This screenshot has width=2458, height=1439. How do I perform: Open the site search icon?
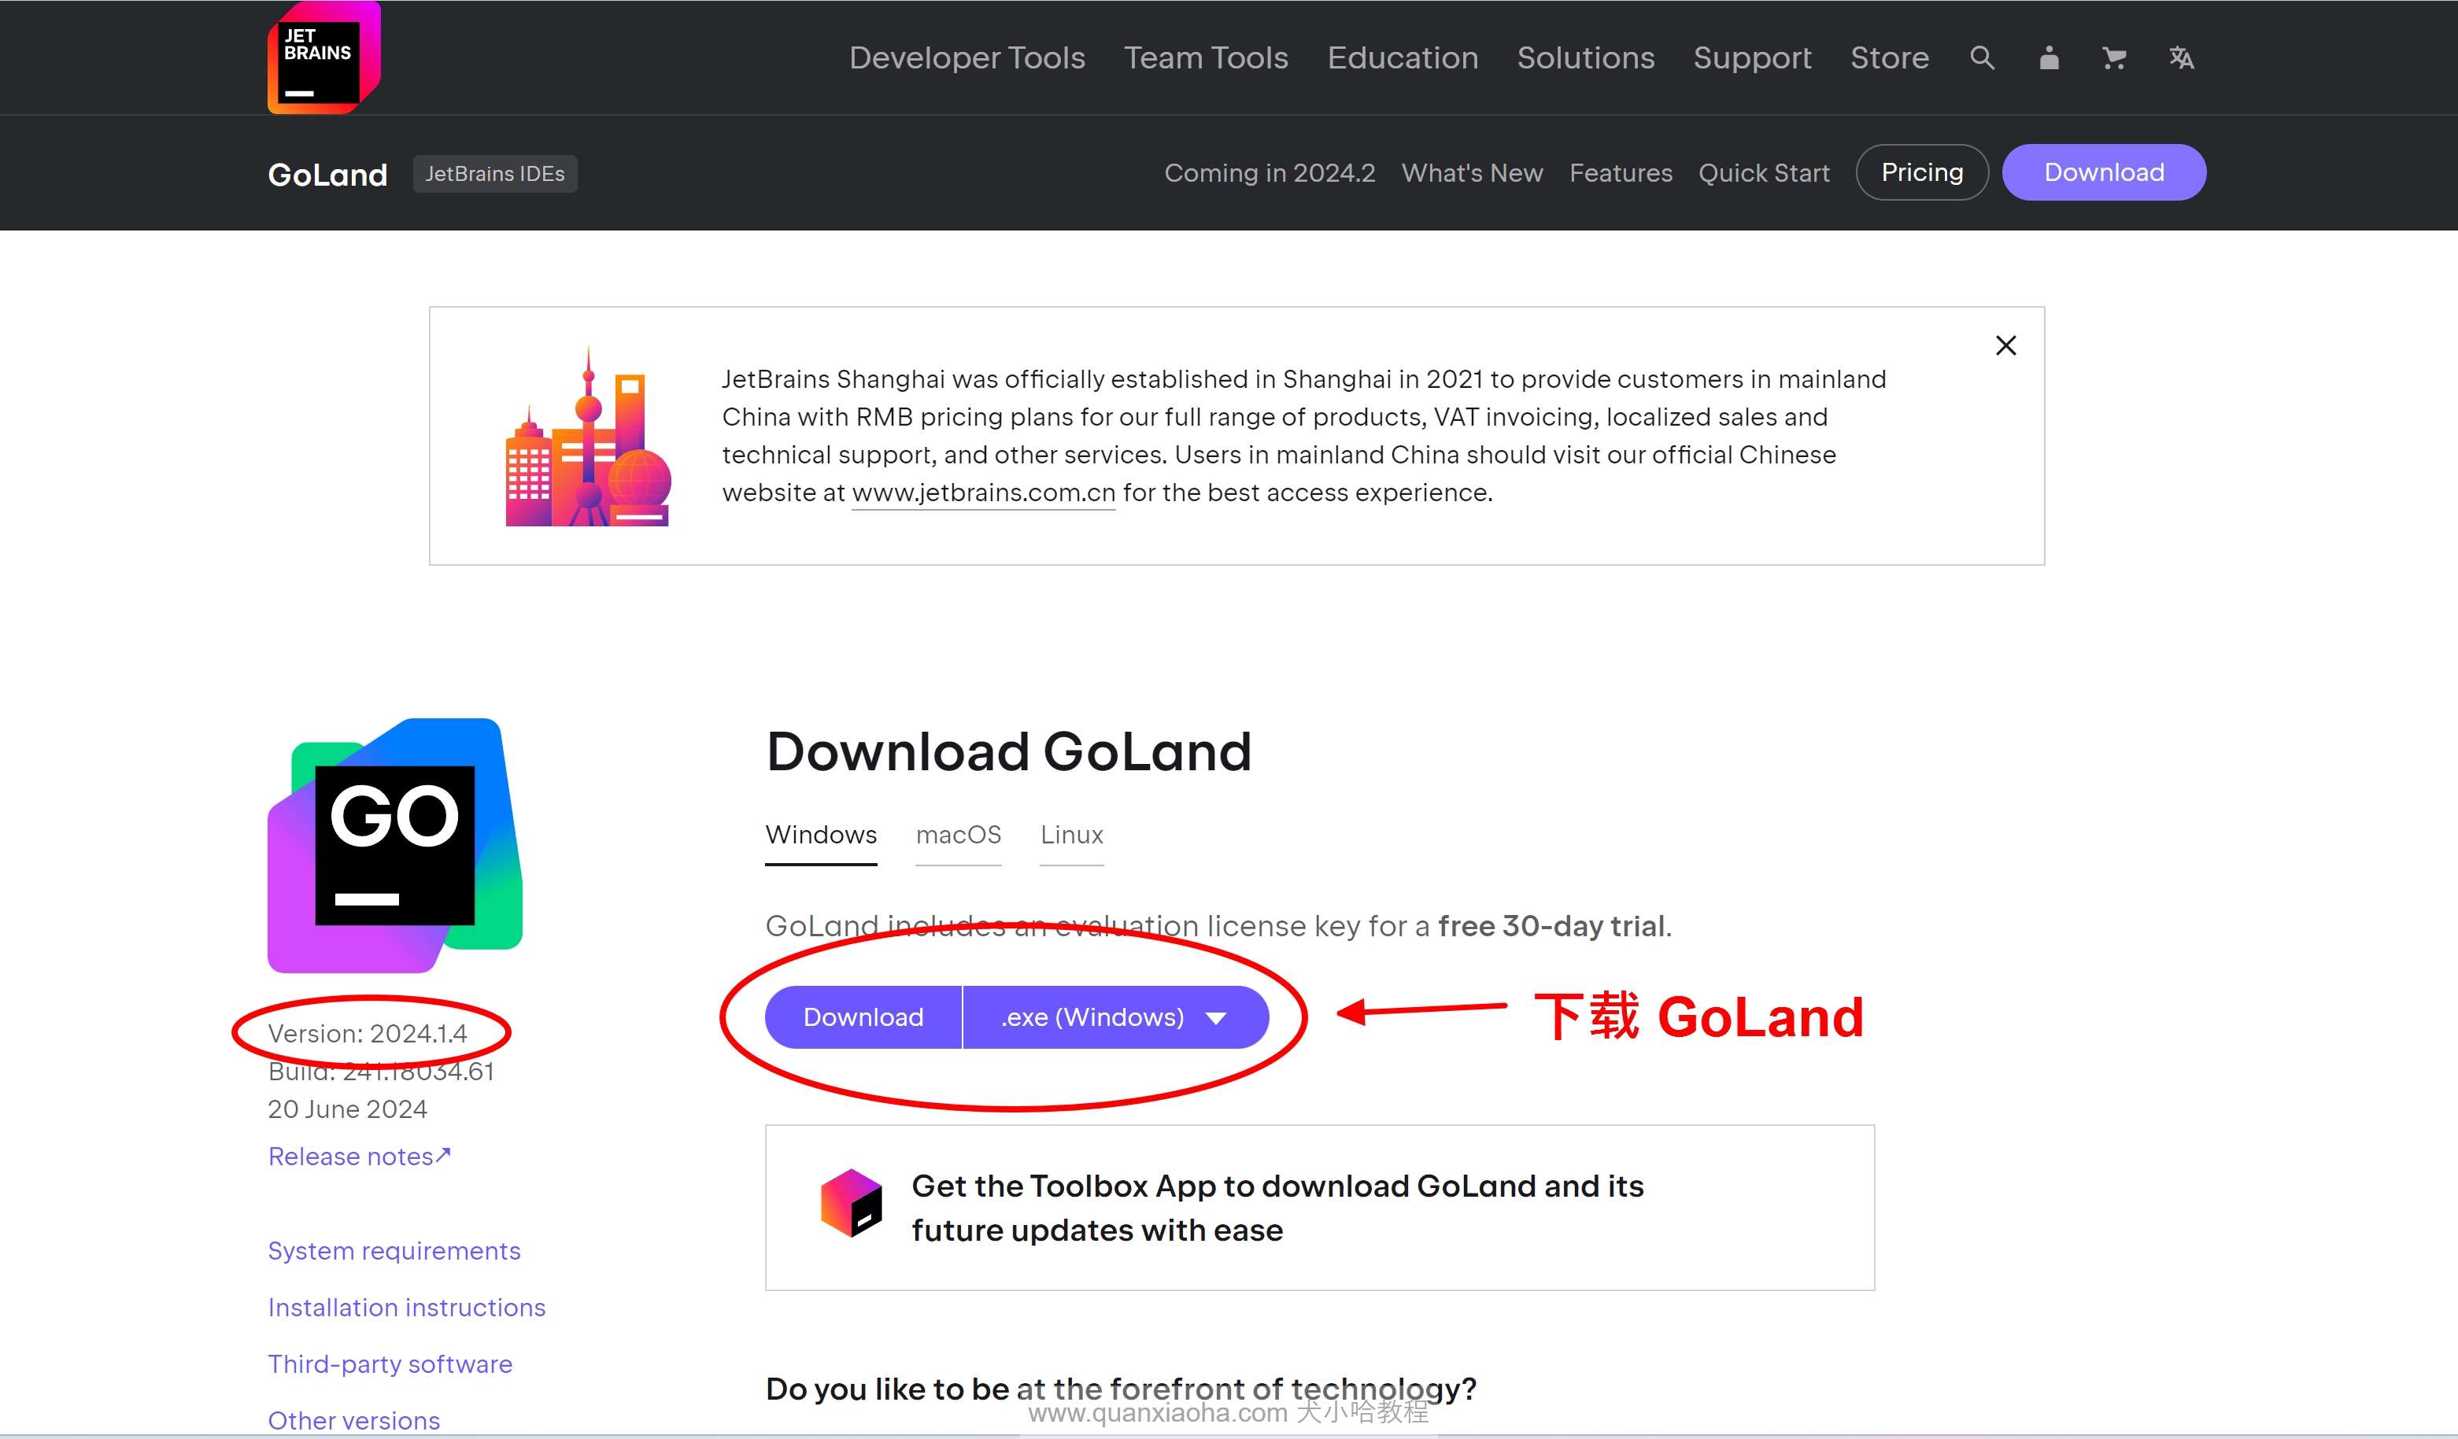(1982, 57)
